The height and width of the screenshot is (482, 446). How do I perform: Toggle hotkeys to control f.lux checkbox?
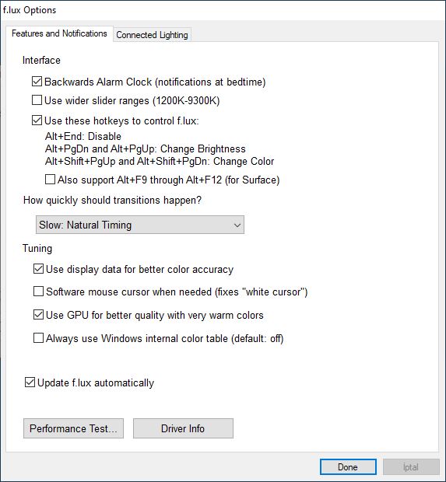(x=37, y=120)
